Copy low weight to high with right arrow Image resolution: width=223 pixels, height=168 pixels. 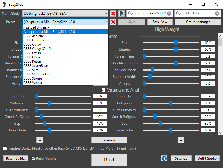40,140
